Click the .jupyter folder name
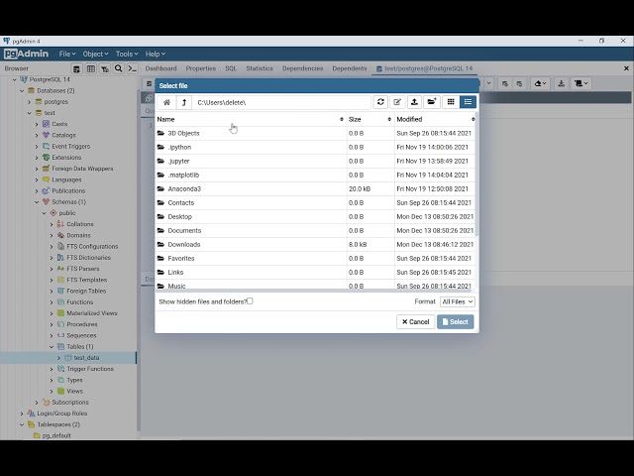Viewport: 634px width, 476px height. tap(178, 161)
